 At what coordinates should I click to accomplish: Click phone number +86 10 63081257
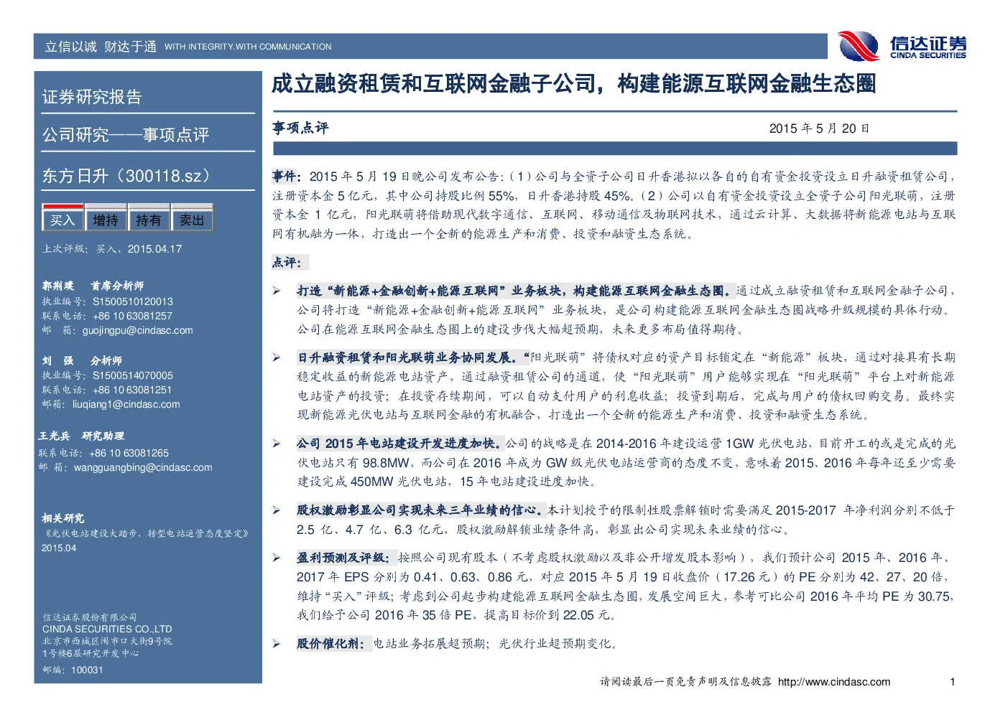pos(132,316)
